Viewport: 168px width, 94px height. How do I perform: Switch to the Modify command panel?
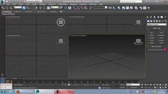click(x=151, y=17)
